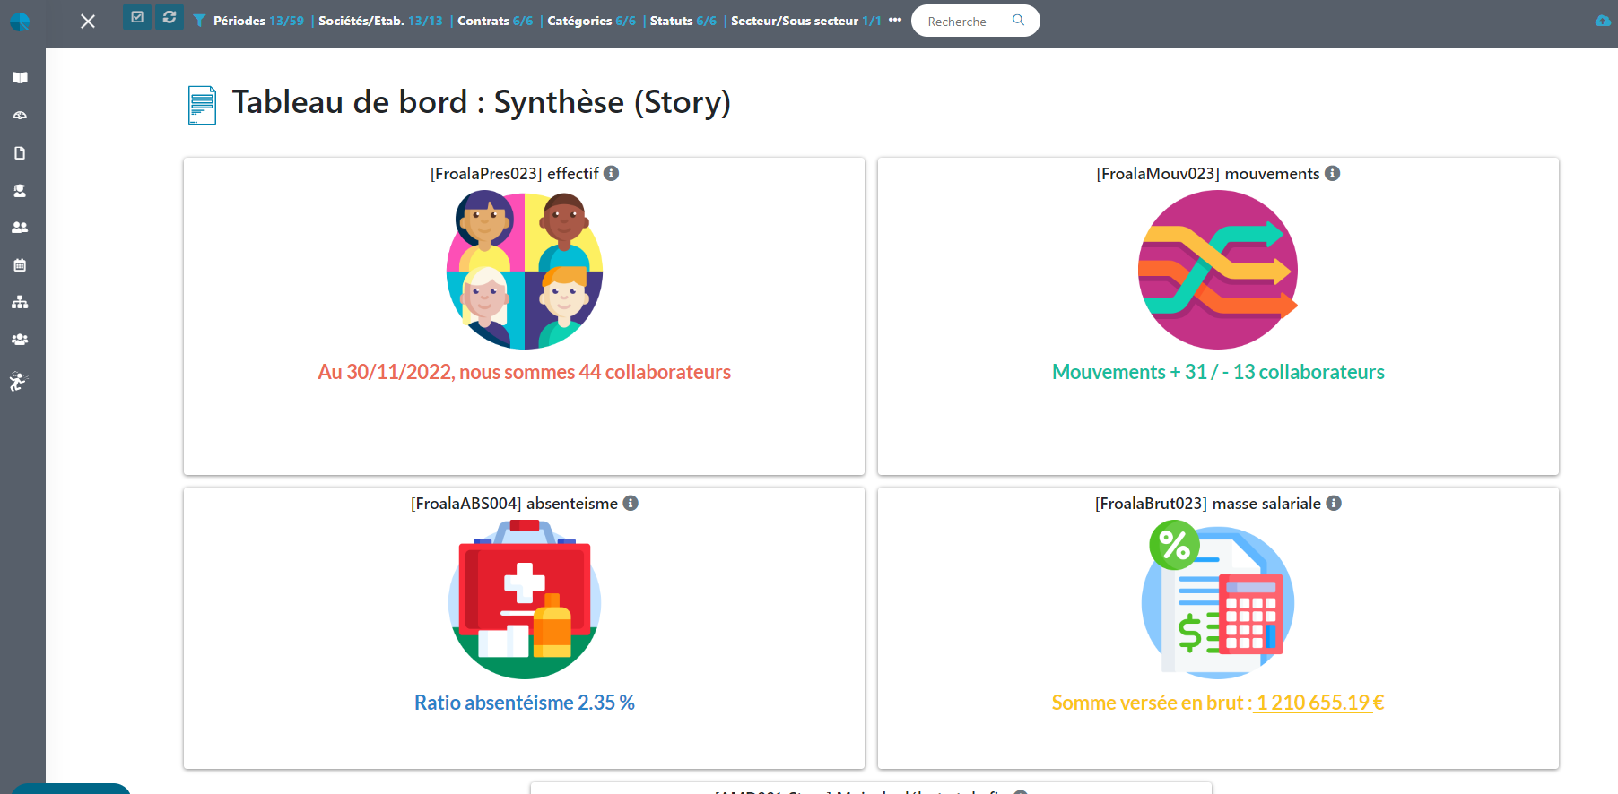Expand the Périodes 13/59 filter

click(x=257, y=21)
